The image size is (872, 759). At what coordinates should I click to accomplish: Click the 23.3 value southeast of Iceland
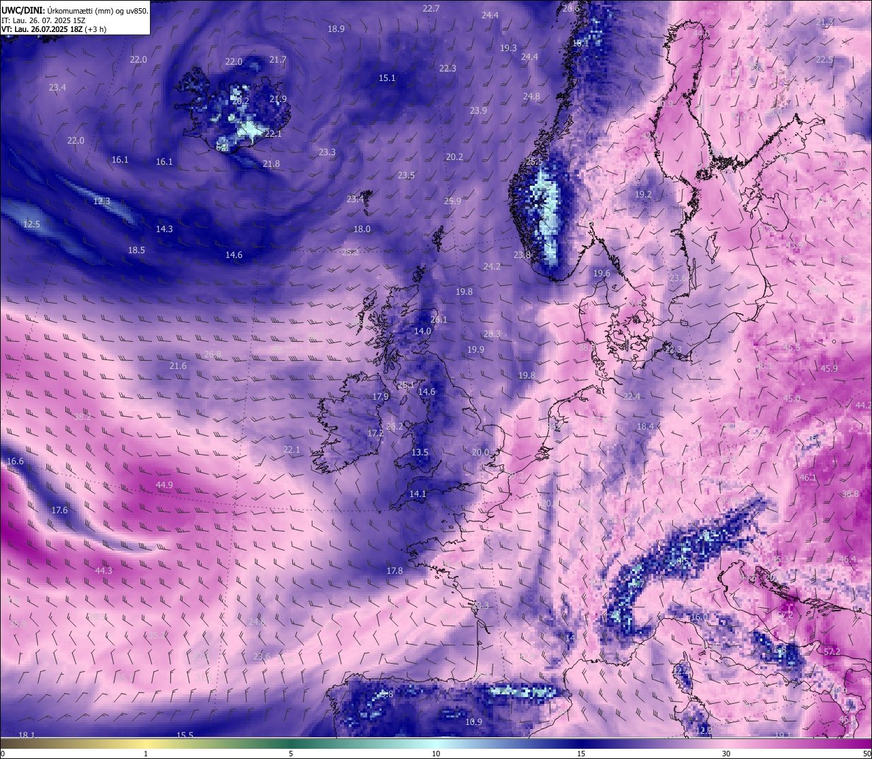coord(327,152)
